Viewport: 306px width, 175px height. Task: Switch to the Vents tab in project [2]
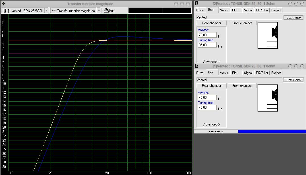[x=224, y=10]
